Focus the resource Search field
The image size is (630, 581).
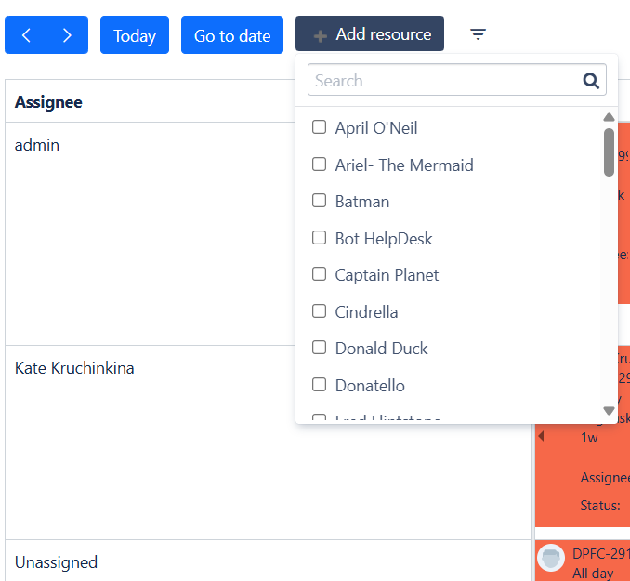[444, 81]
